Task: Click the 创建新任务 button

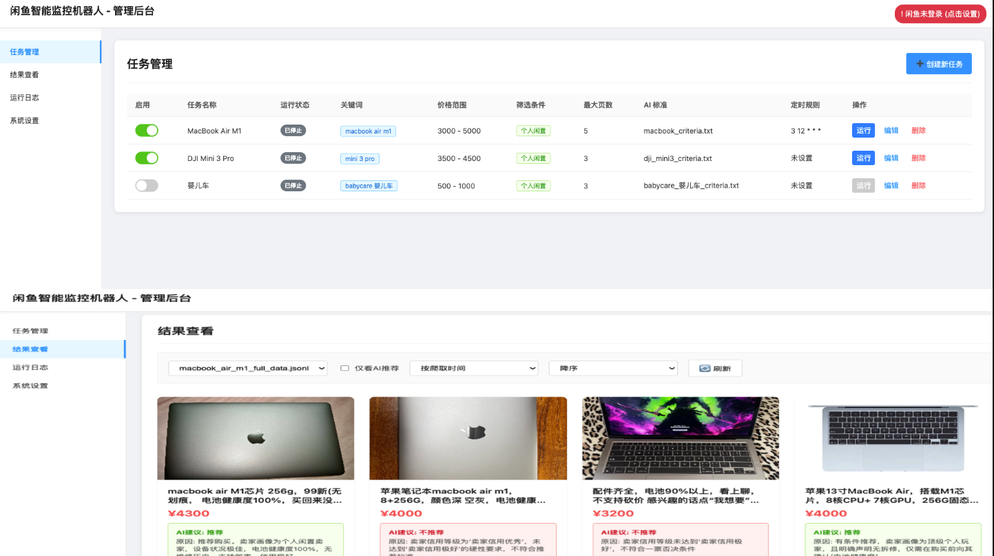Action: click(x=939, y=64)
